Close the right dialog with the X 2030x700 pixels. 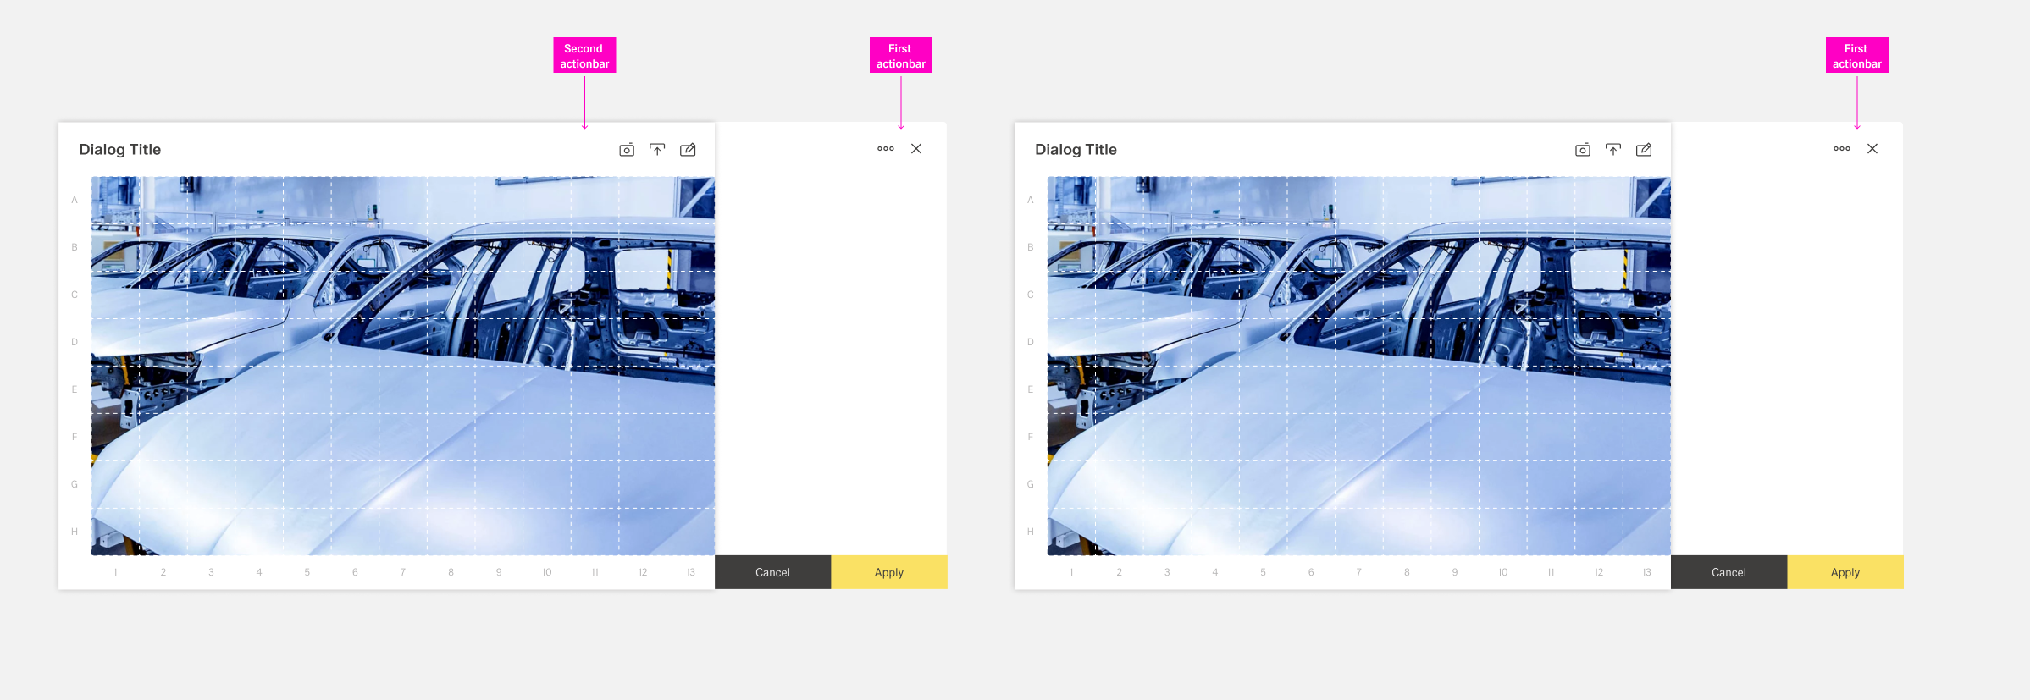[1872, 149]
